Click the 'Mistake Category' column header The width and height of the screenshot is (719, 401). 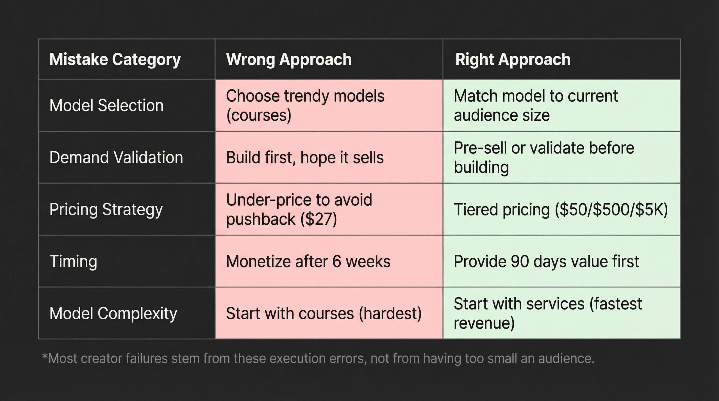pyautogui.click(x=115, y=59)
